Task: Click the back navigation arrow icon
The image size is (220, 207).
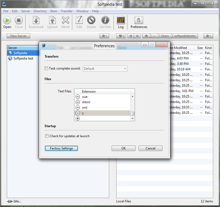Action: (x=130, y=36)
